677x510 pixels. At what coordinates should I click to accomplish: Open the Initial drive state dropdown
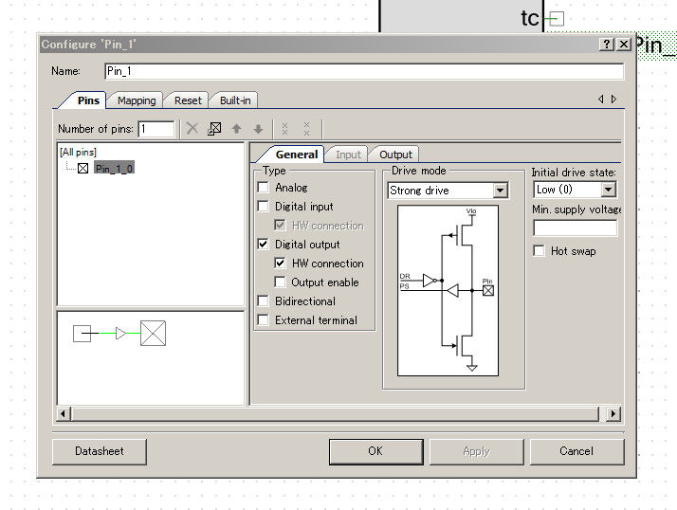[x=608, y=190]
